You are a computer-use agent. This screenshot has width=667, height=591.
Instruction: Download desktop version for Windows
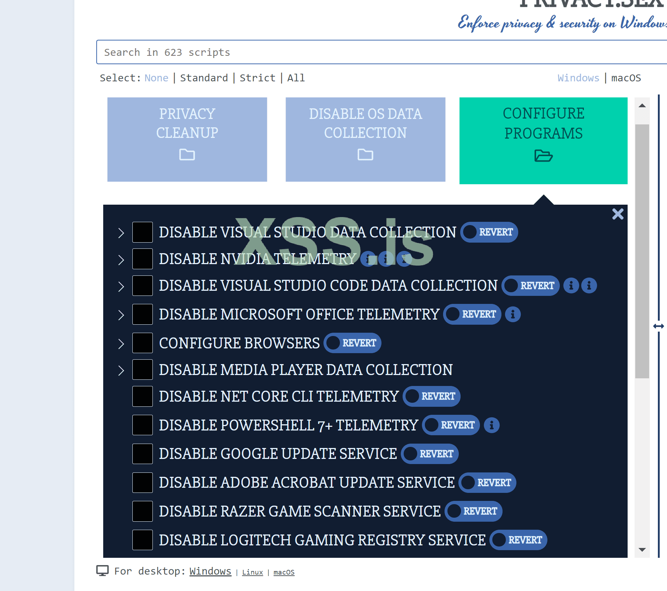tap(210, 571)
